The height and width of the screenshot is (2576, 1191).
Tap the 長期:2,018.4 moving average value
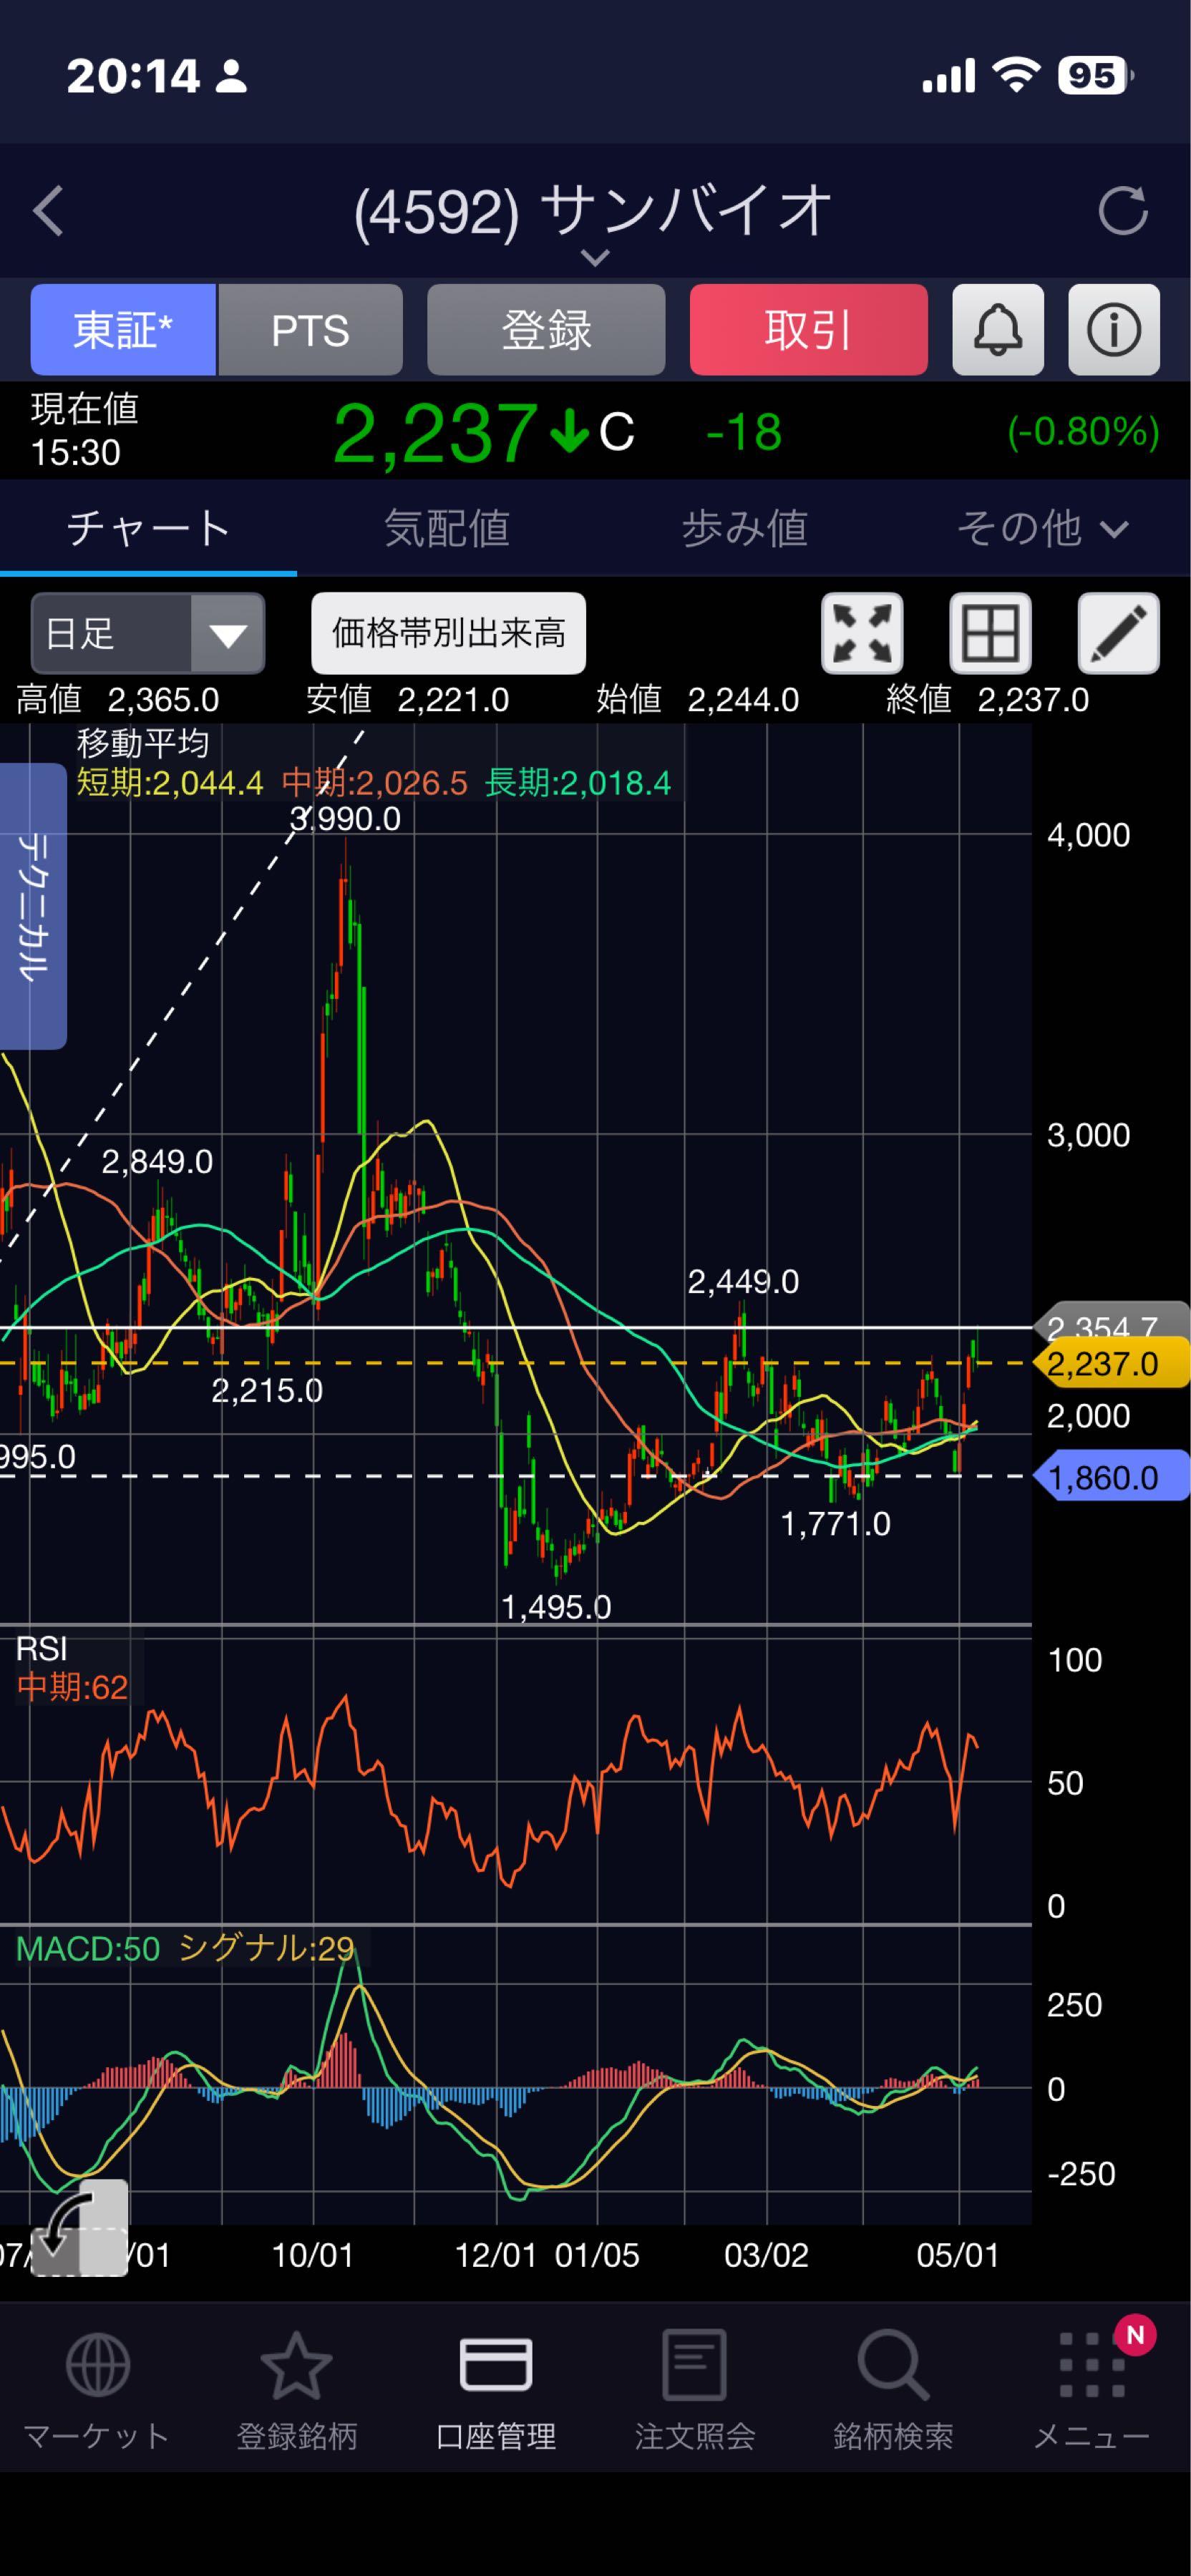tap(578, 782)
